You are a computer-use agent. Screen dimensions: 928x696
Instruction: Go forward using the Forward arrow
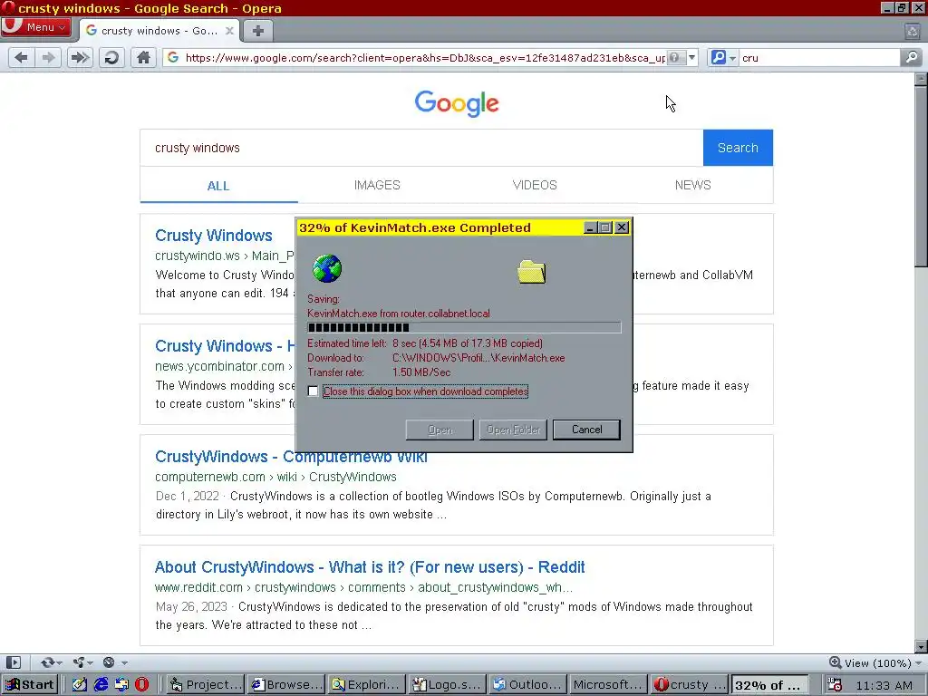coord(48,57)
